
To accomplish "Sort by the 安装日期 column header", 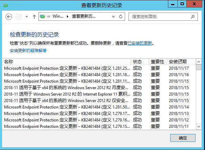I will [181, 62].
